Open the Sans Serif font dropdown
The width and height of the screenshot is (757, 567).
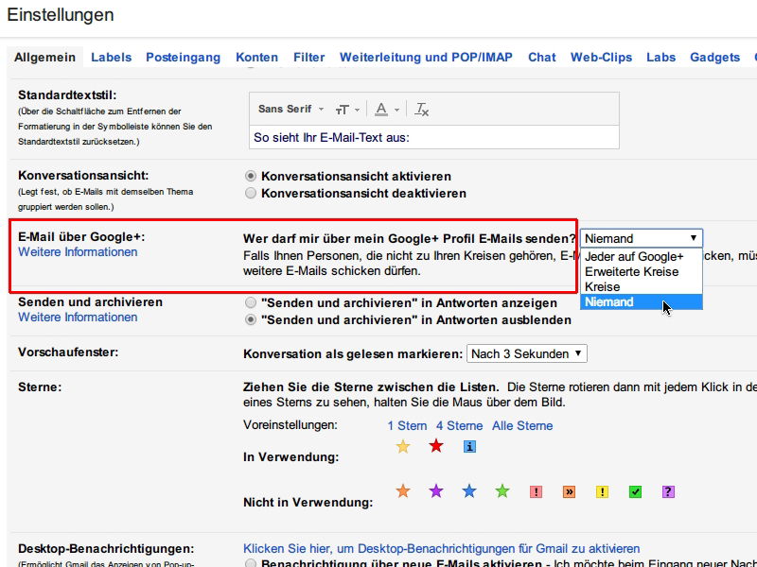click(290, 109)
